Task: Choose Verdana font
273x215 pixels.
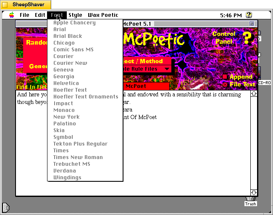Action: [x=85, y=171]
